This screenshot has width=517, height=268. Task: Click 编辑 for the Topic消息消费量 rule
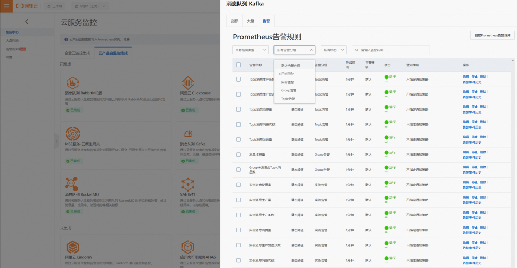point(466,107)
